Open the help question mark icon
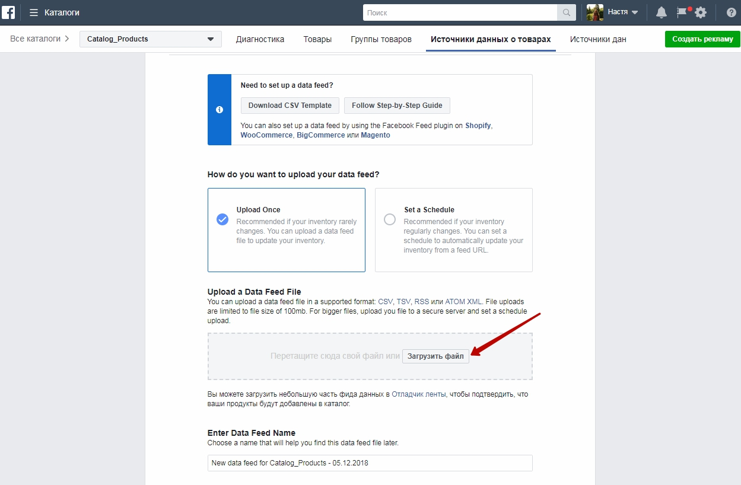 [x=731, y=12]
